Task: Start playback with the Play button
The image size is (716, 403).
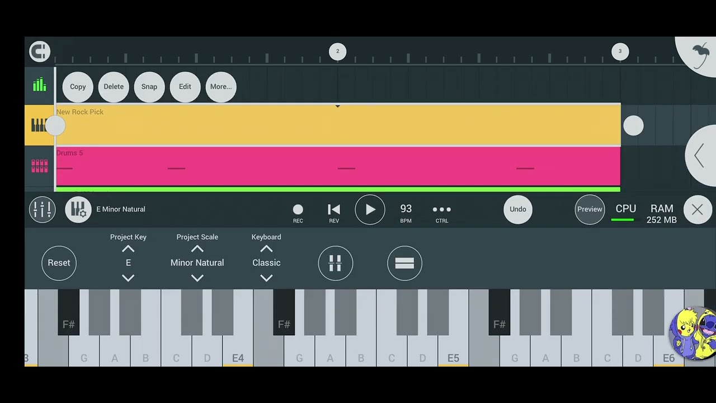Action: 370,210
